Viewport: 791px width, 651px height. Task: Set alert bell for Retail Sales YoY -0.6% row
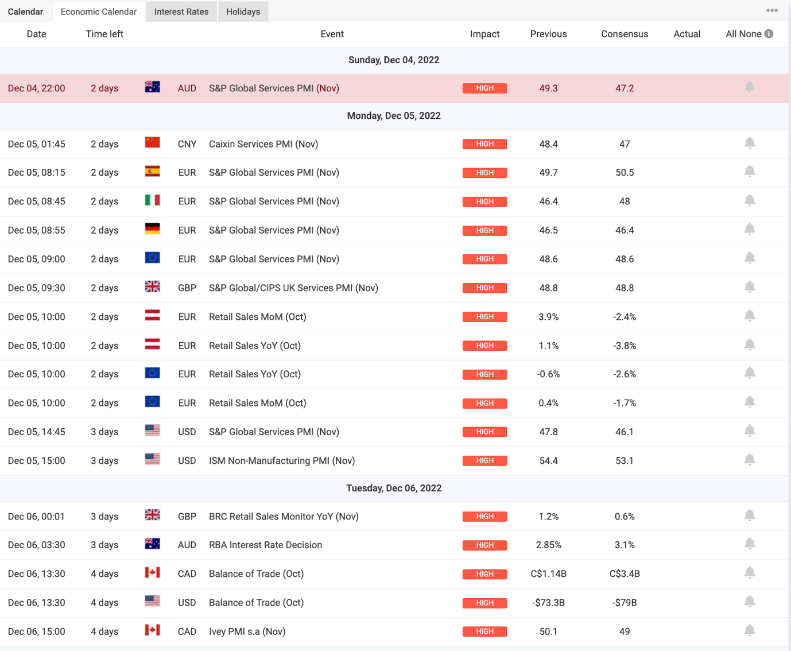[750, 374]
